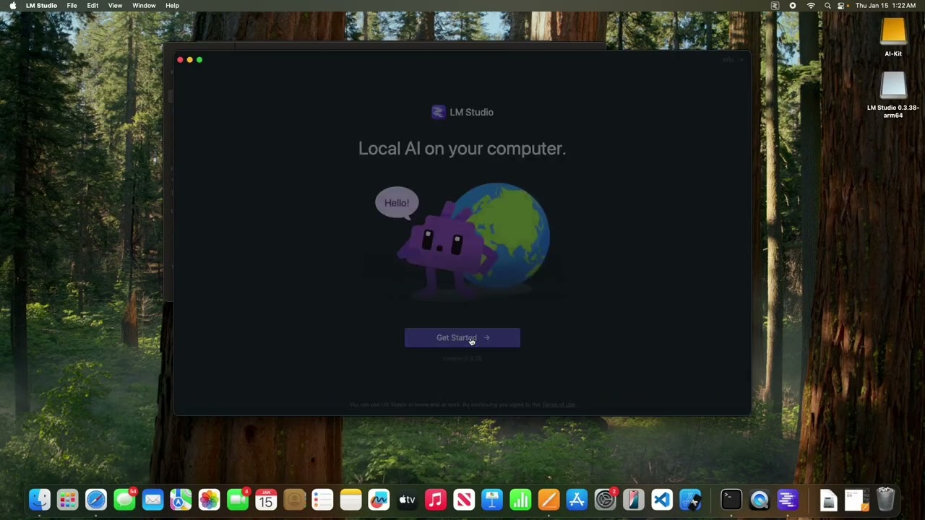The image size is (925, 520).
Task: Select the LM Studio 0.3.38-arm64 disk image
Action: [x=893, y=95]
